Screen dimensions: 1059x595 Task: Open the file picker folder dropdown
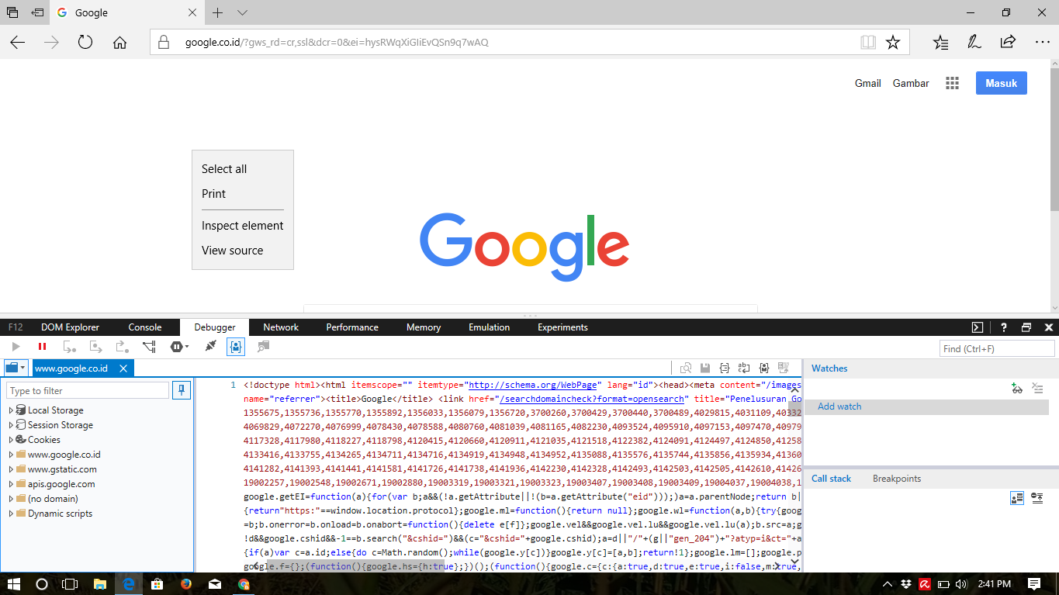coord(16,368)
